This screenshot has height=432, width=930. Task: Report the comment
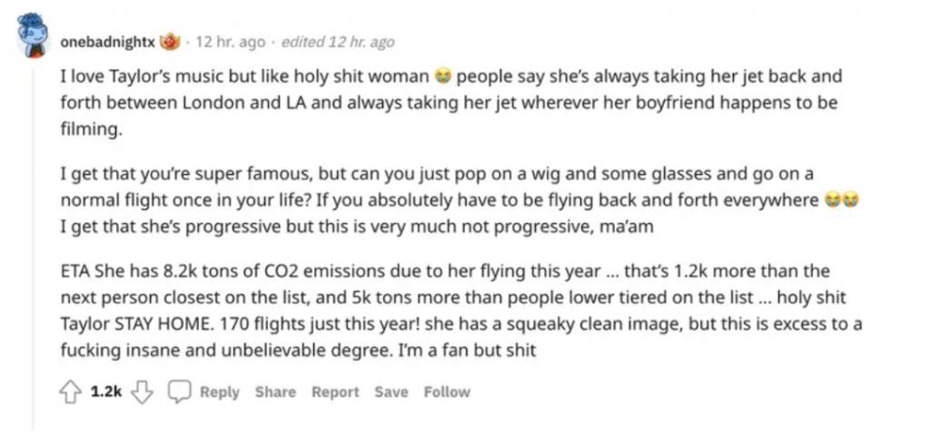coord(335,392)
